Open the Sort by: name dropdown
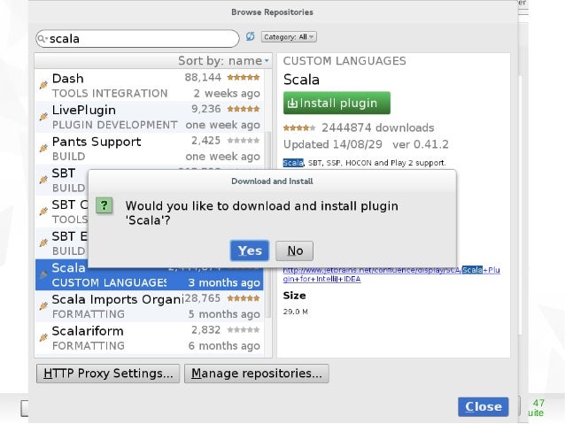This screenshot has width=565, height=424. point(224,60)
